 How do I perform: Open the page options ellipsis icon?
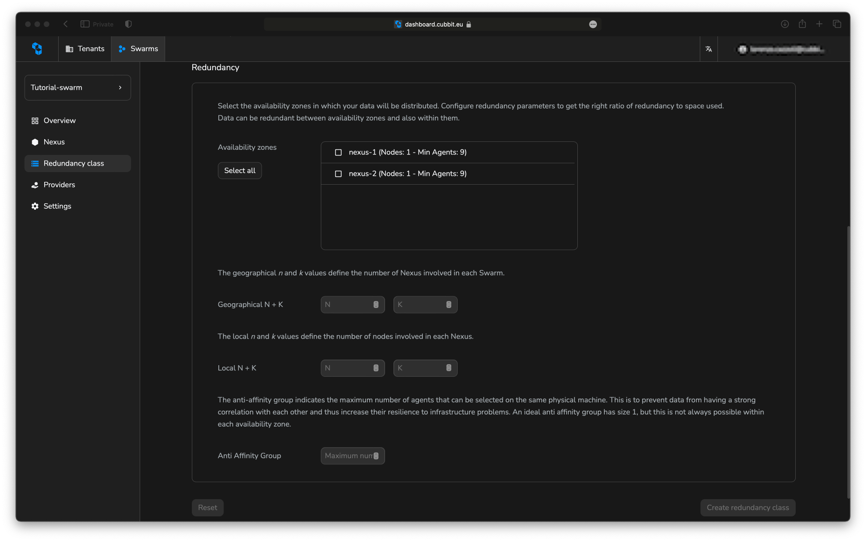pos(593,24)
